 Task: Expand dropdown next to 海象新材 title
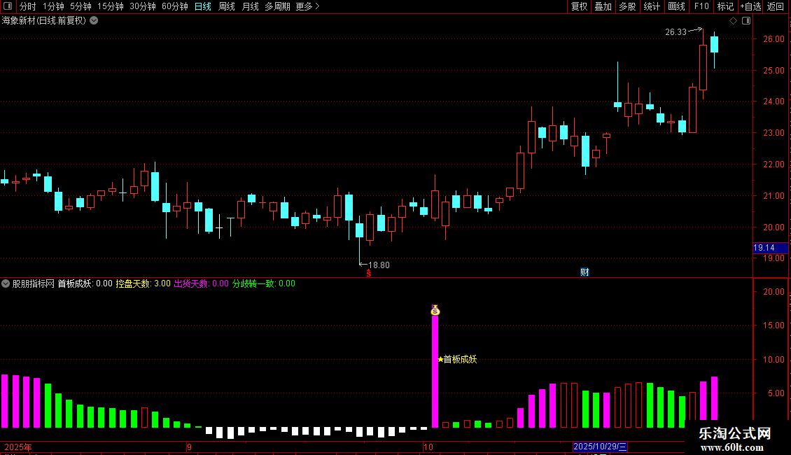click(x=94, y=21)
